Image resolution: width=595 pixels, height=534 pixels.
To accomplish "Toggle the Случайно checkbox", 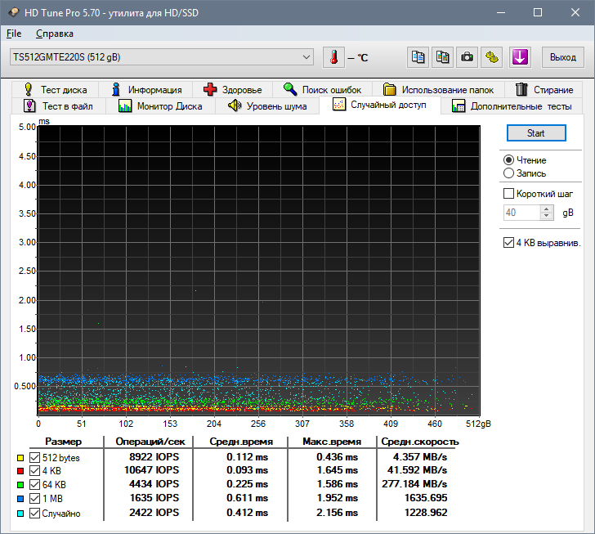I will pos(35,514).
